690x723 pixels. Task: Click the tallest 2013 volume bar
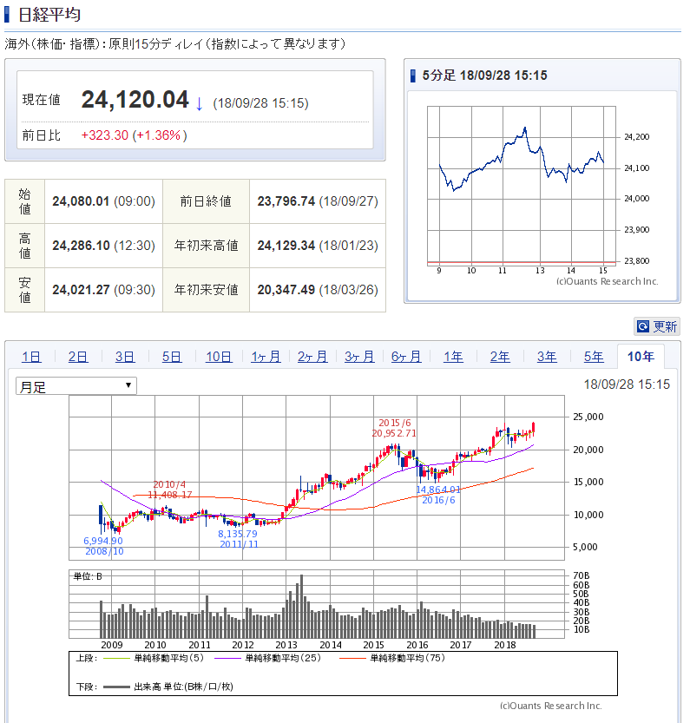pos(302,607)
